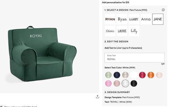Image resolution: width=172 pixels, height=107 pixels.
Task: Pick the black thread color swatch
Action: (134, 84)
